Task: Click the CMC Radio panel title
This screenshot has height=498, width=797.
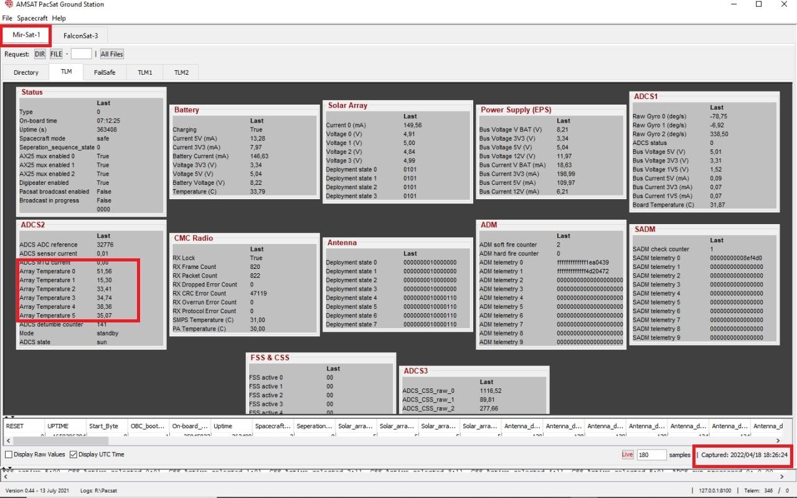Action: (x=194, y=238)
